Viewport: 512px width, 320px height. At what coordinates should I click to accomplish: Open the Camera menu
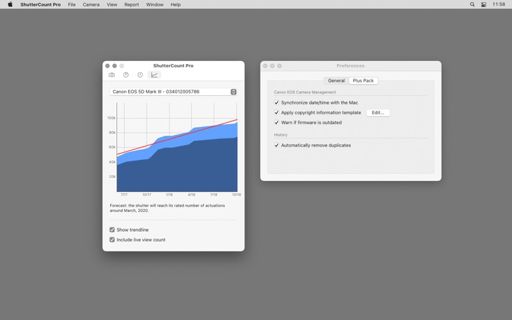coord(91,4)
